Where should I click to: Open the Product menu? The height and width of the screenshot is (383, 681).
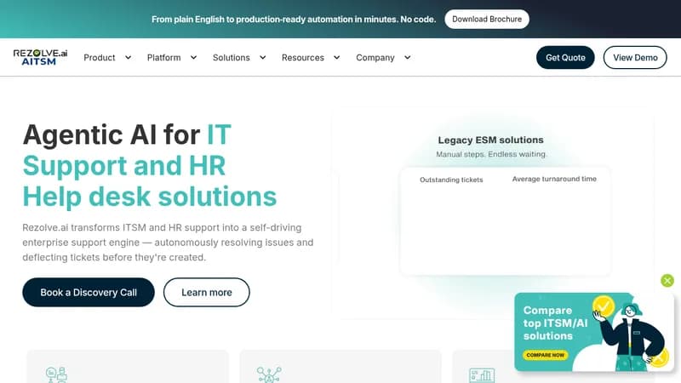pyautogui.click(x=100, y=57)
